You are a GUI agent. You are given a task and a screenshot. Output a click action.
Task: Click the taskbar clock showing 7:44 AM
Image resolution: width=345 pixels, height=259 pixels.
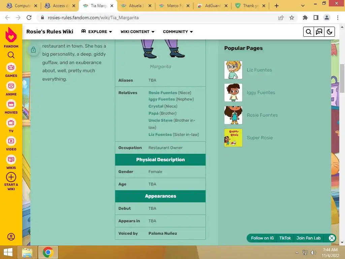click(x=330, y=253)
